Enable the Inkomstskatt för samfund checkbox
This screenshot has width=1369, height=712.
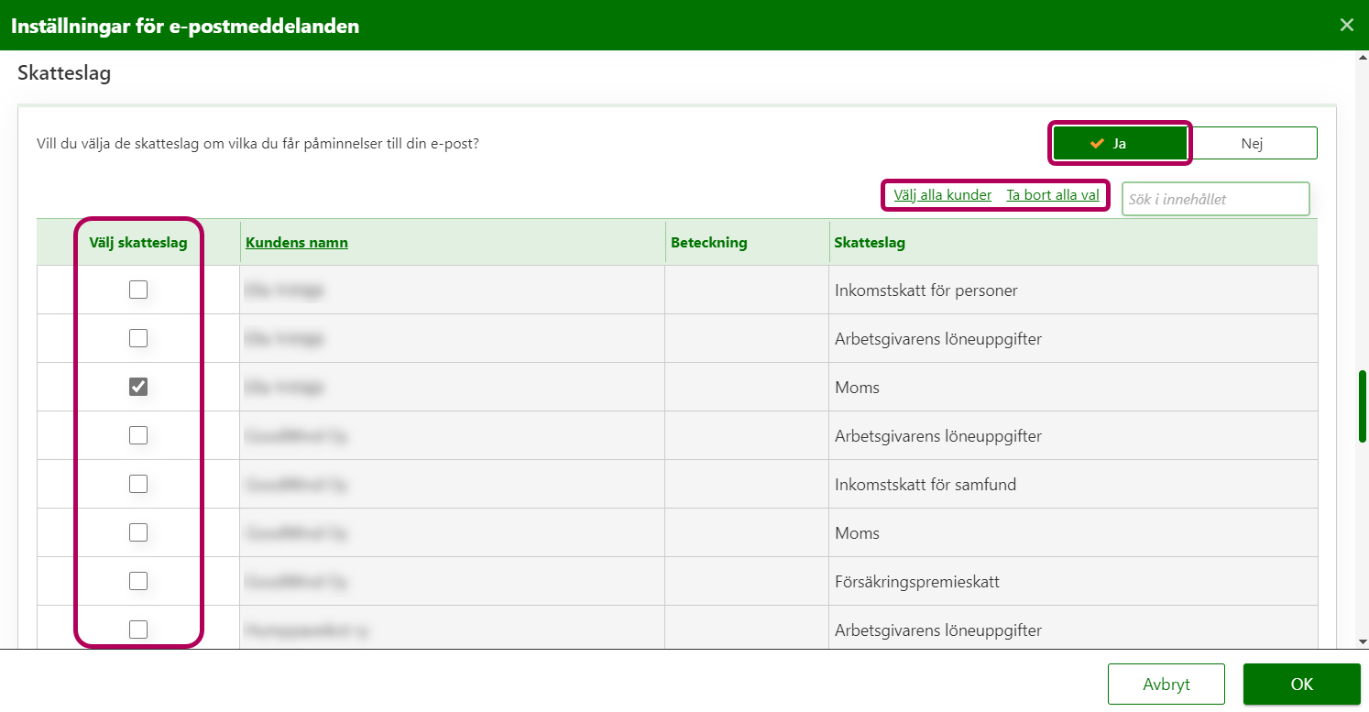click(138, 484)
